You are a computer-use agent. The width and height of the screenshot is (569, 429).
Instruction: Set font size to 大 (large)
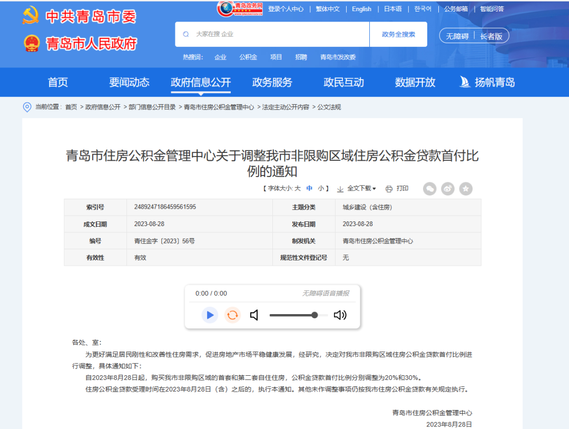pyautogui.click(x=298, y=189)
